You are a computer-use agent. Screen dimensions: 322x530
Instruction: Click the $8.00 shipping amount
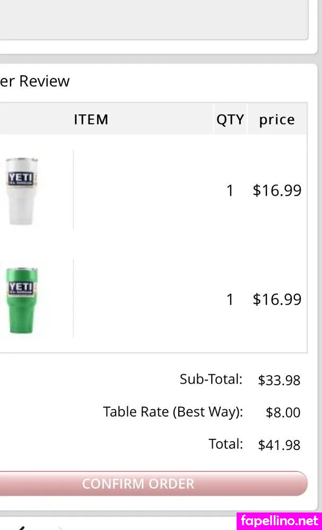coord(283,413)
